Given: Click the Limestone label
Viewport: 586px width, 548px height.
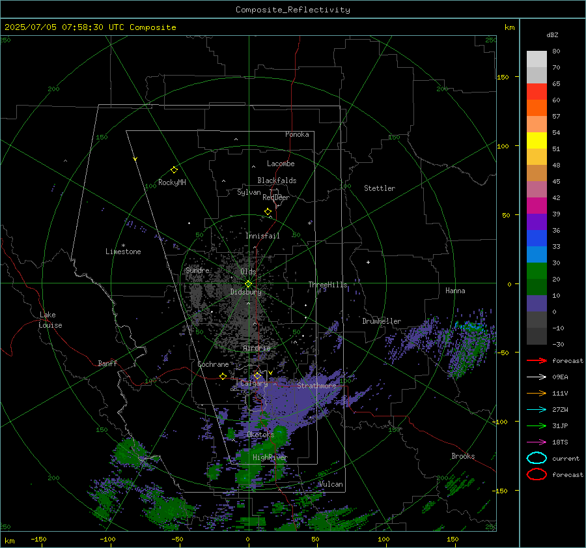Looking at the screenshot, I should pos(123,252).
